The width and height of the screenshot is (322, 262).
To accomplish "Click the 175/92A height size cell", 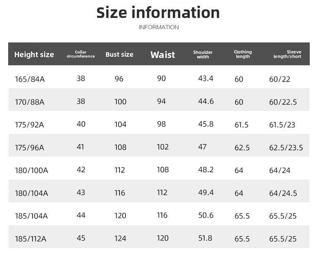I will (29, 125).
